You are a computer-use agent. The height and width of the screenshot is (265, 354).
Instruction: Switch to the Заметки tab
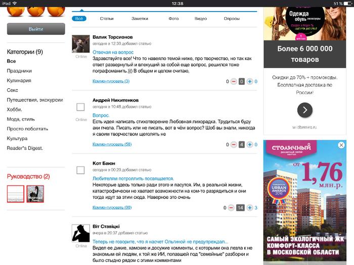(x=140, y=19)
